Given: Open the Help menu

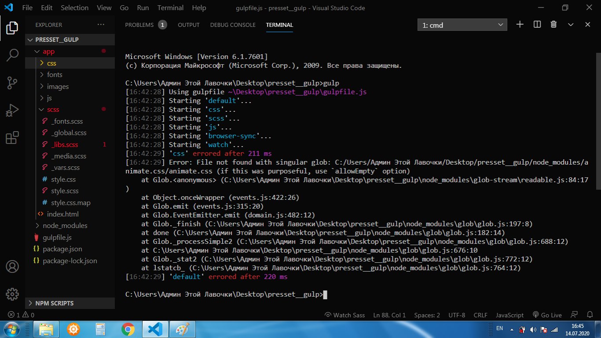Looking at the screenshot, I should [x=199, y=8].
